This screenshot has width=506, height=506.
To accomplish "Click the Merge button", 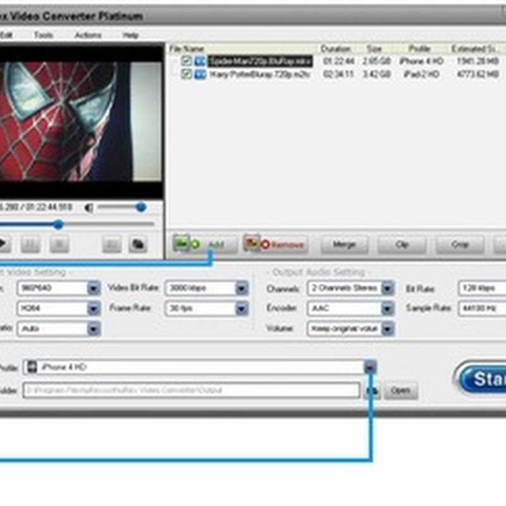I will [x=344, y=245].
